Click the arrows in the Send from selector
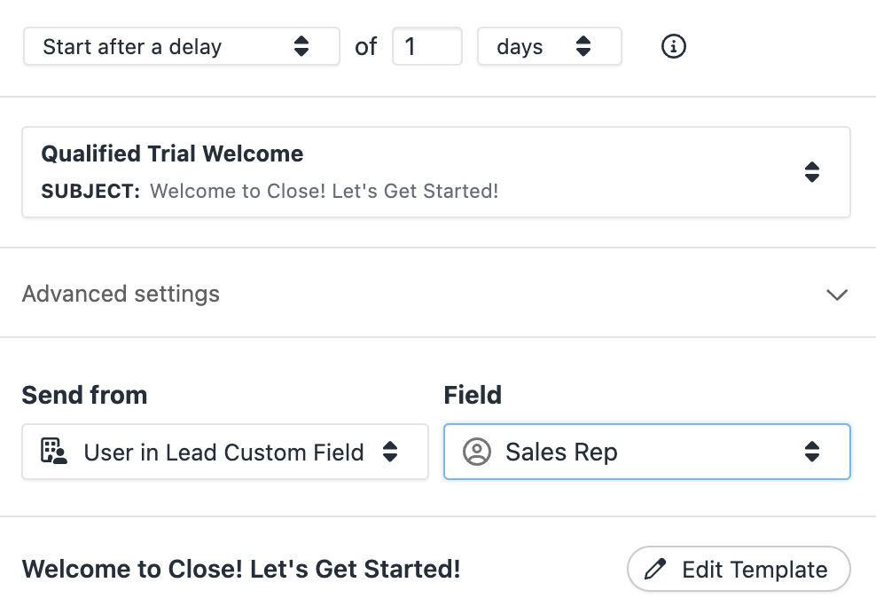Image resolution: width=876 pixels, height=614 pixels. pyautogui.click(x=390, y=452)
